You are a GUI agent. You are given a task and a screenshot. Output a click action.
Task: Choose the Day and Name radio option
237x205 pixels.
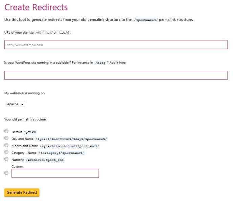pyautogui.click(x=6, y=138)
